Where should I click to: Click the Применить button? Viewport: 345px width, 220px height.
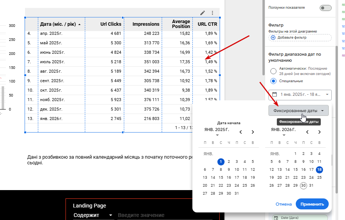coord(312,204)
